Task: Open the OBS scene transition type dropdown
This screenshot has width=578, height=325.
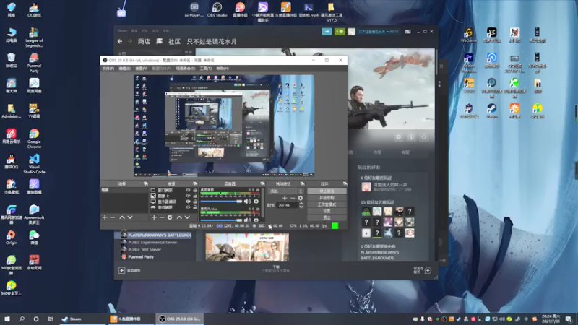Action: click(x=286, y=191)
